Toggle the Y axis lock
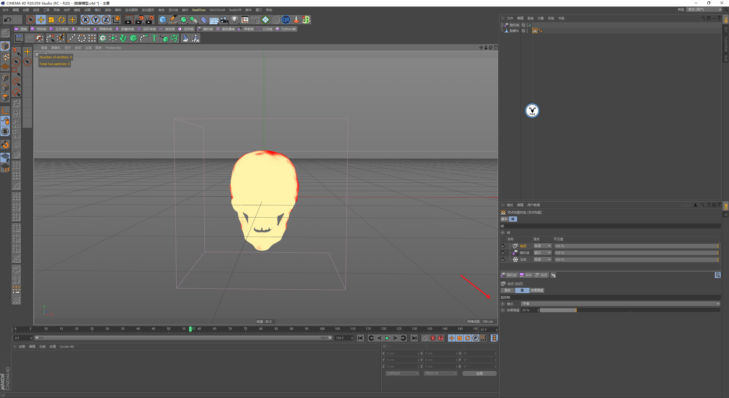This screenshot has height=398, width=729. [96, 20]
